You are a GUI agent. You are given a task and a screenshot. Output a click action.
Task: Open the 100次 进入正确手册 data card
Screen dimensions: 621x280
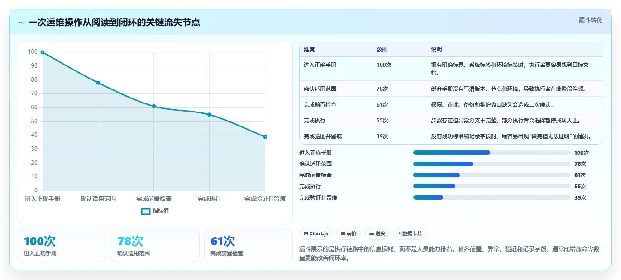62,246
